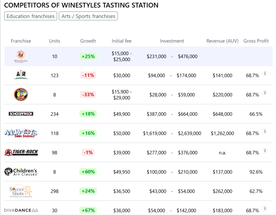Image resolution: width=276 pixels, height=215 pixels.
Task: Click the +60% growth badge
Action: [x=88, y=172]
